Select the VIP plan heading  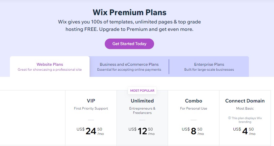click(x=91, y=101)
